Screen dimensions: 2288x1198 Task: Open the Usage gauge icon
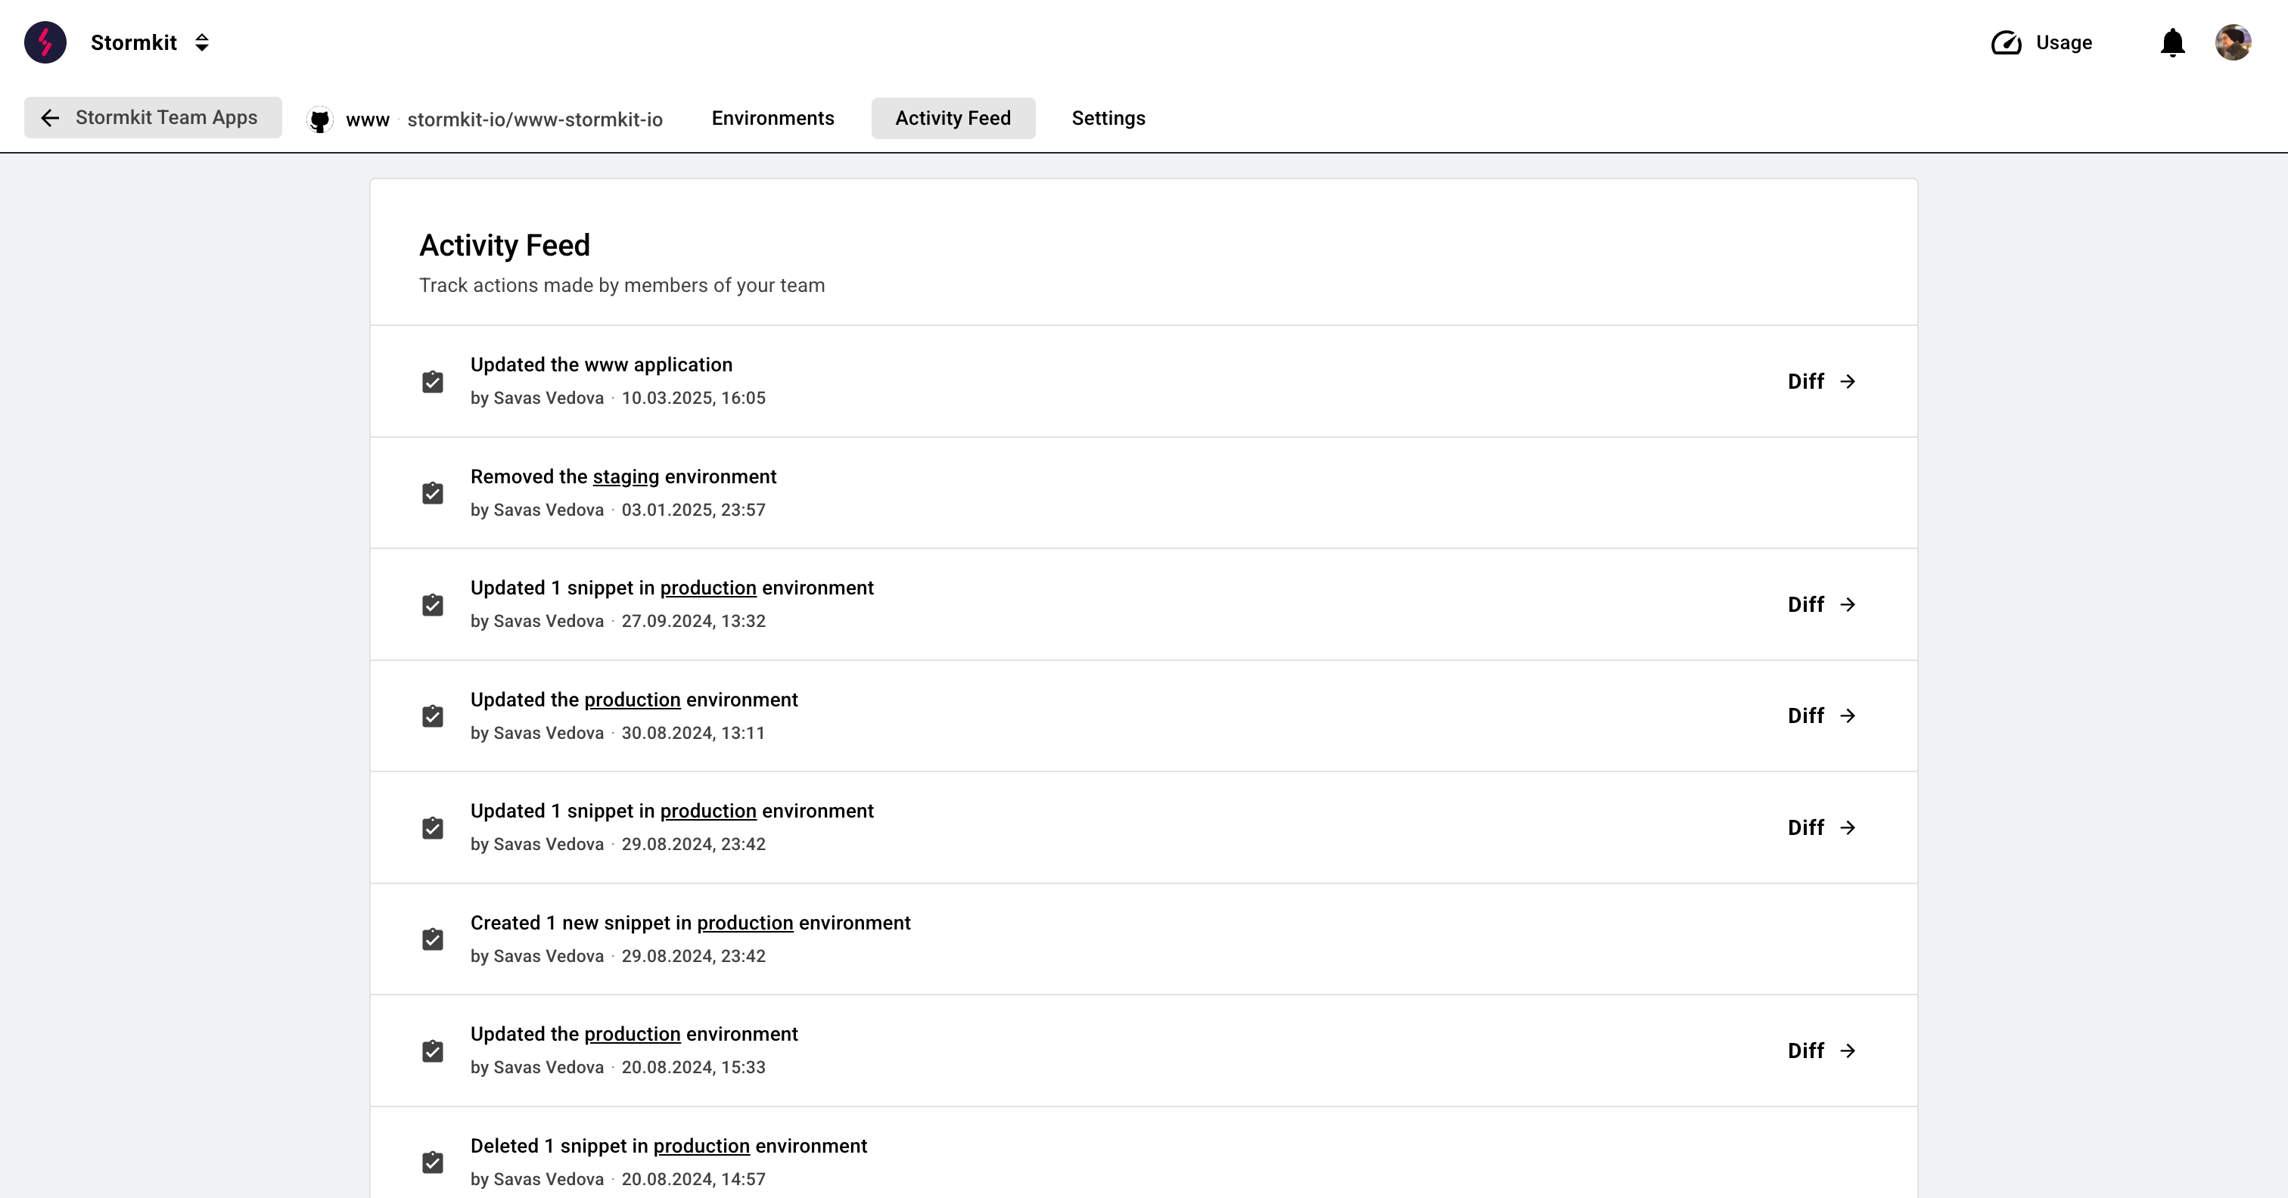tap(2006, 42)
